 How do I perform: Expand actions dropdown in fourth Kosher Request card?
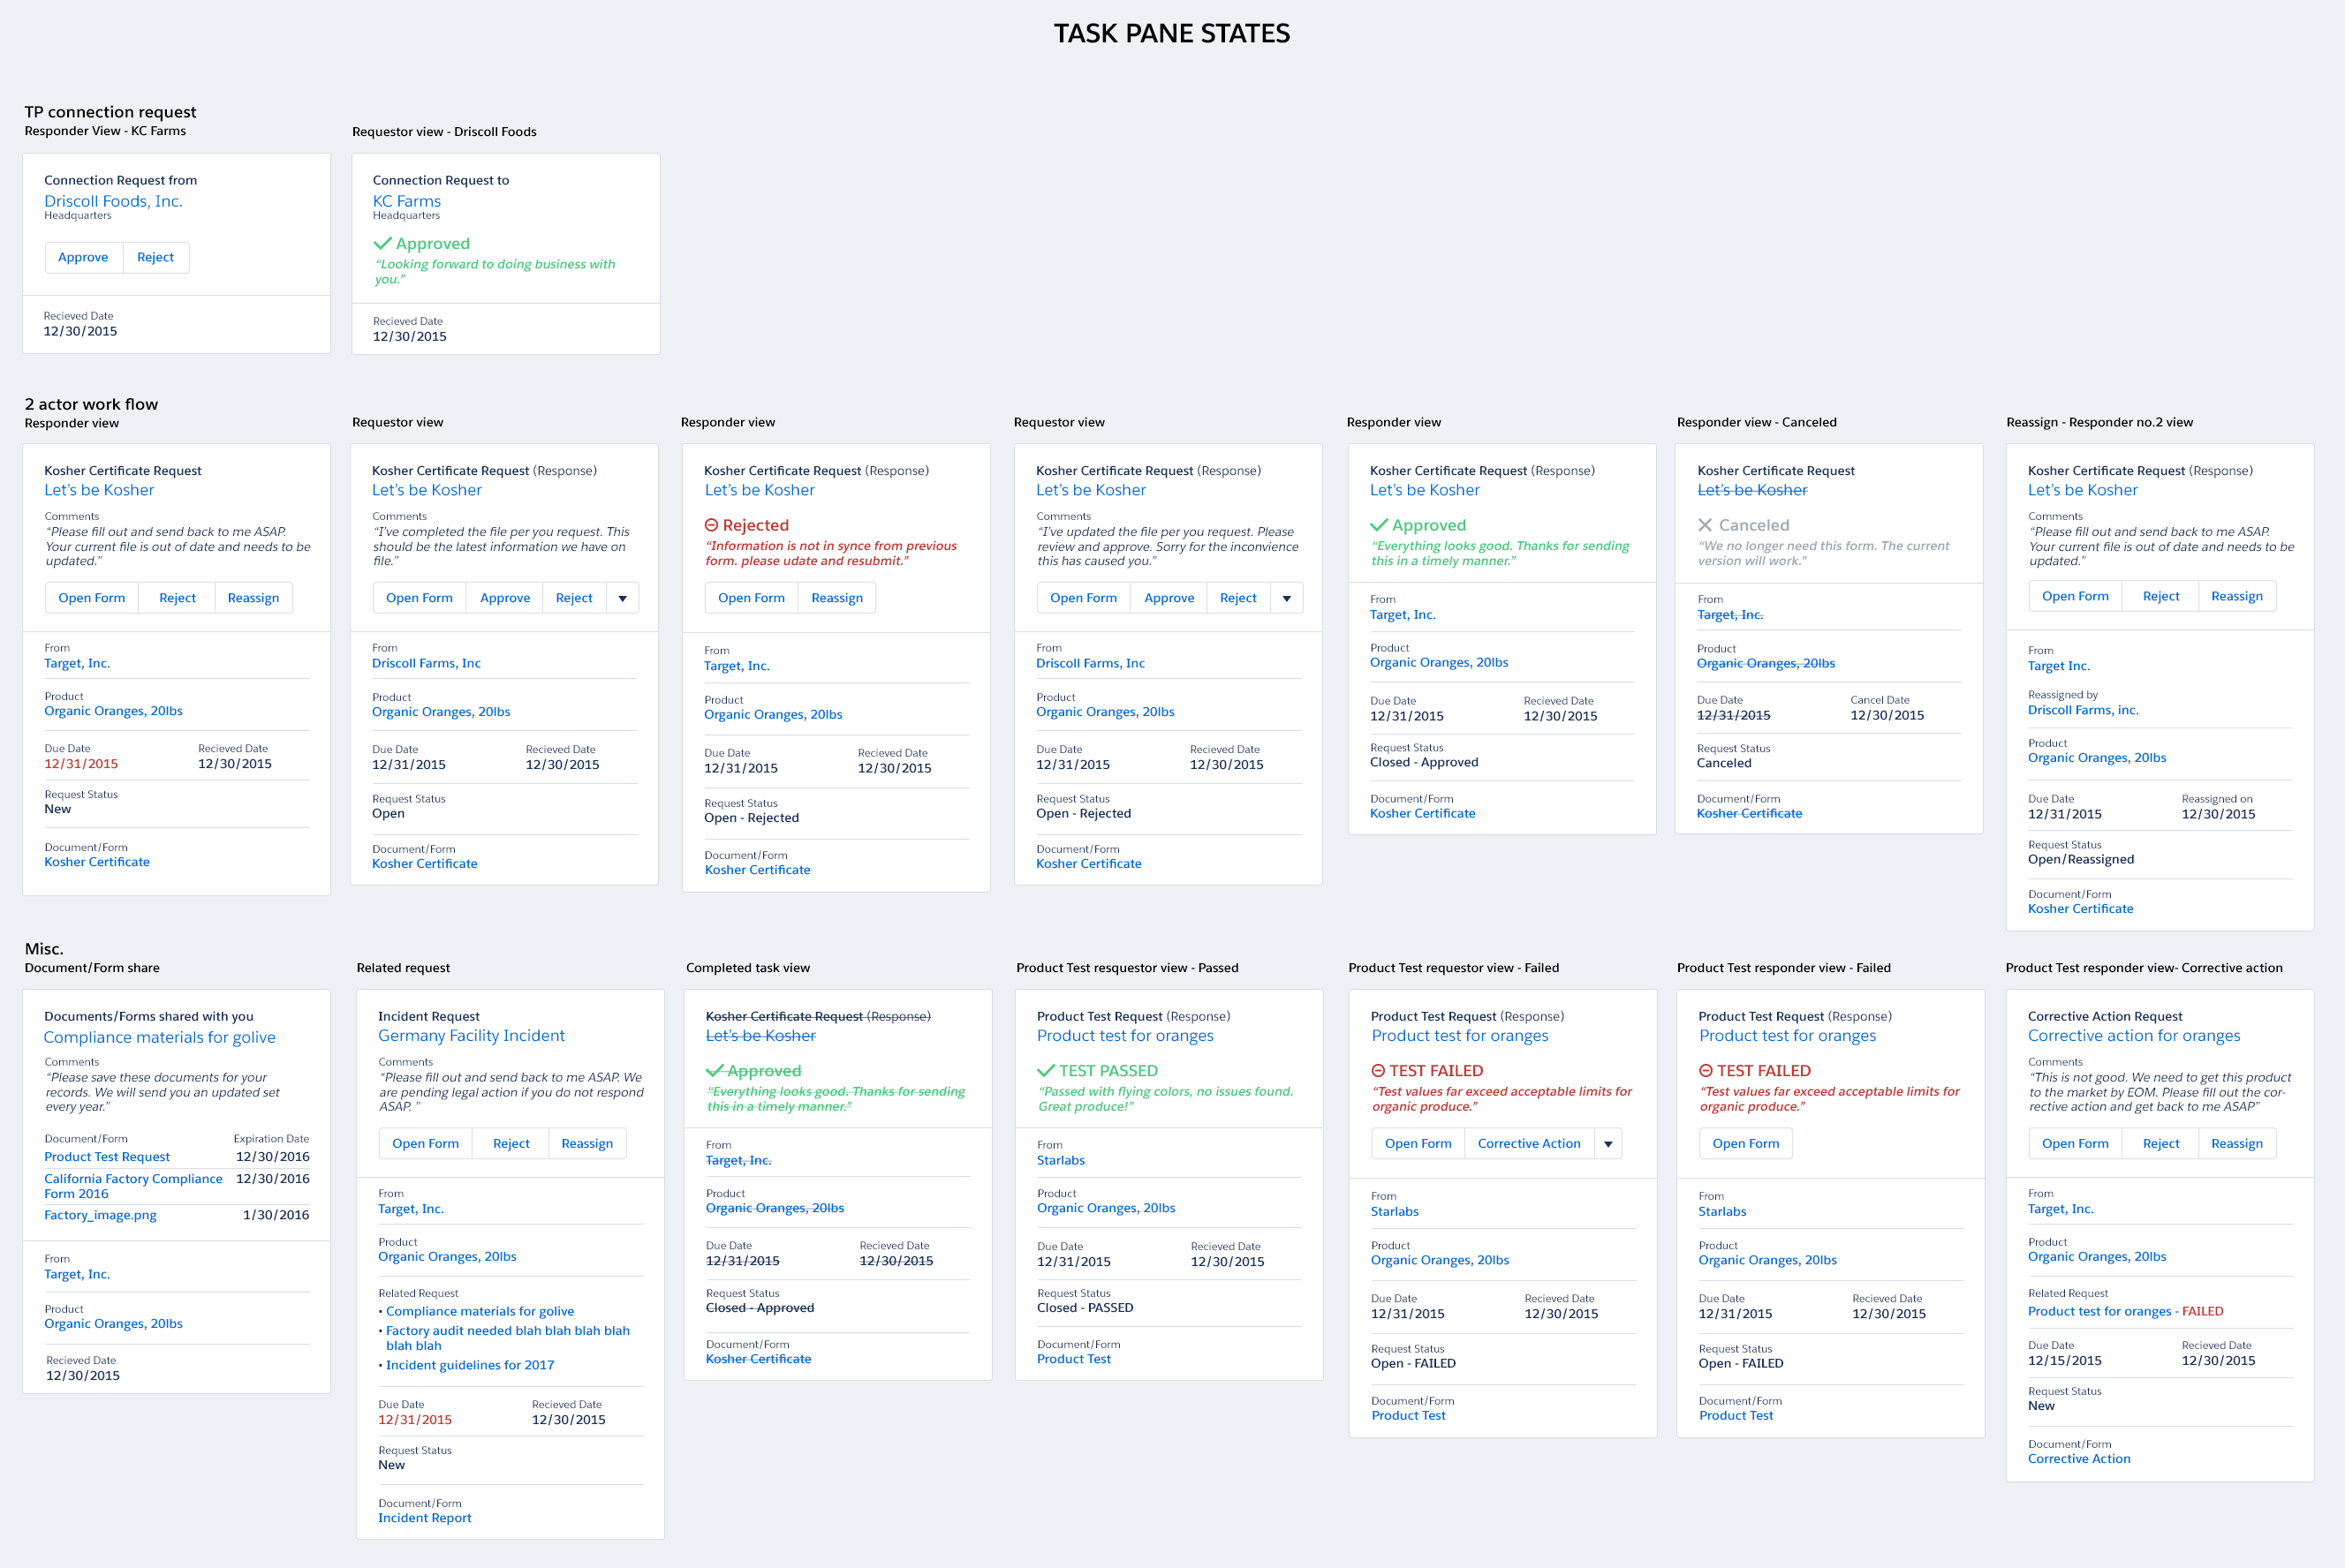(x=1287, y=598)
